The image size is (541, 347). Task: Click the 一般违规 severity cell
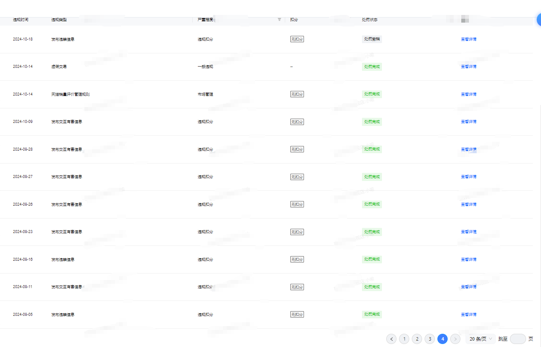pos(205,67)
